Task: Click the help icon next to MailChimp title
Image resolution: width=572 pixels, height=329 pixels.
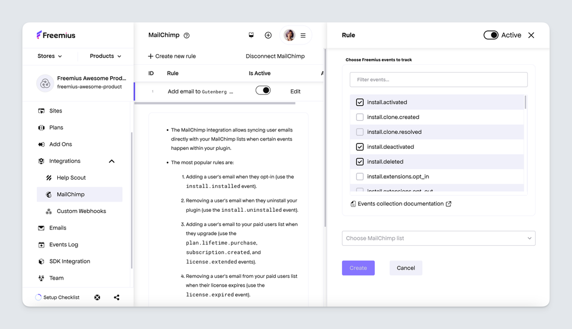Action: pyautogui.click(x=186, y=36)
